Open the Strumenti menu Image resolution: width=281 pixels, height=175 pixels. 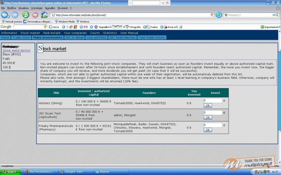pos(63,8)
